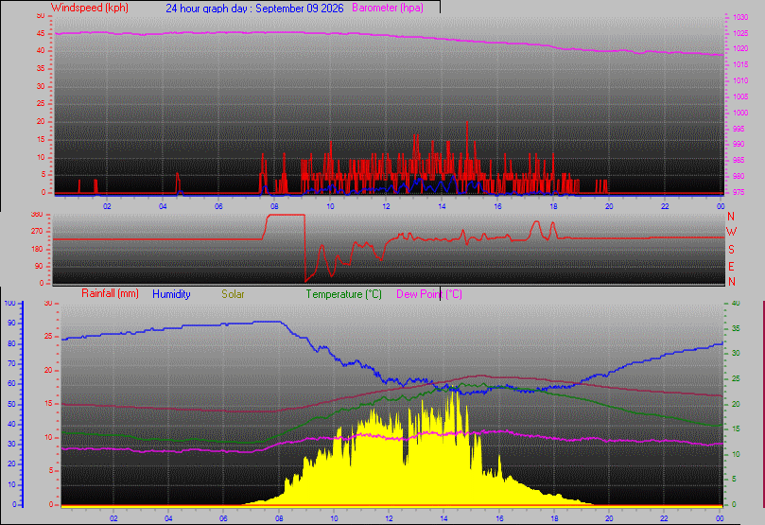Click the E compass direction label

tap(731, 267)
